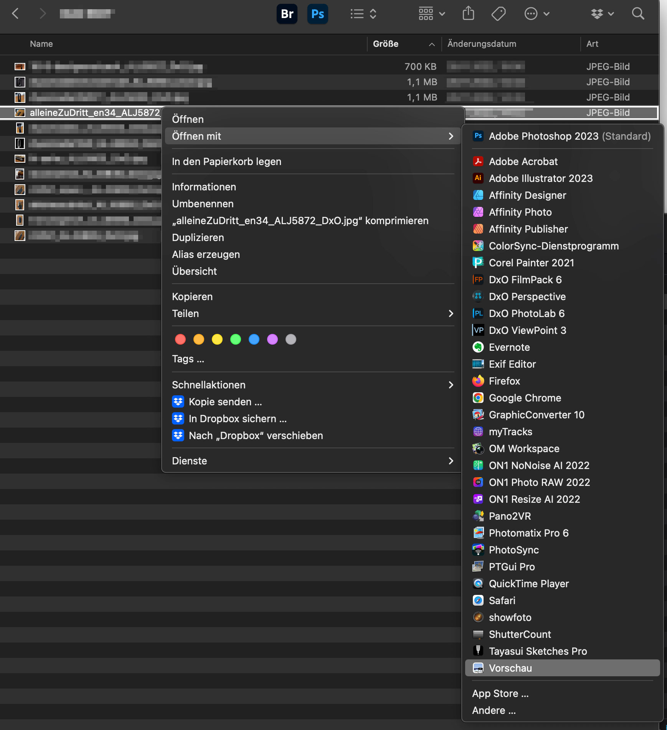Open App Store … entry
667x730 pixels.
(x=562, y=694)
